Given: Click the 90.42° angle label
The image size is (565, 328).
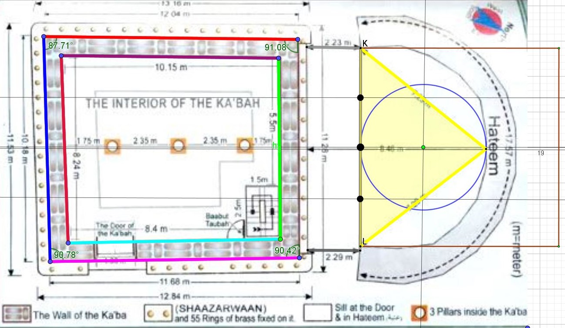Looking at the screenshot, I should (x=286, y=250).
